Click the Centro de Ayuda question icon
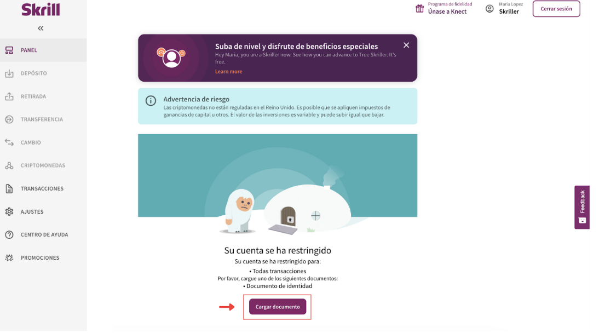 tap(9, 235)
